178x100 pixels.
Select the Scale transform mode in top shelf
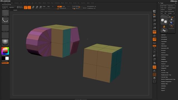click(37, 7)
